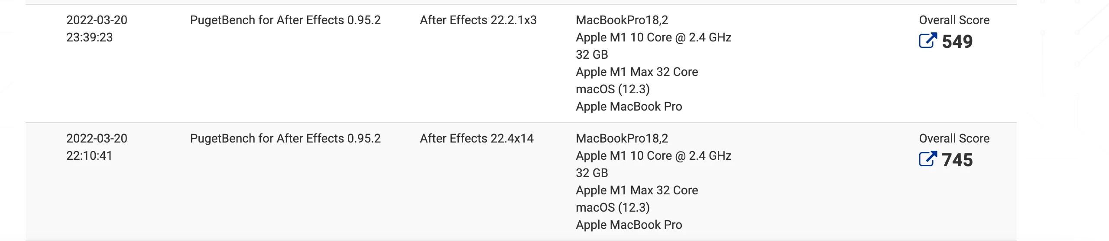Click MacBookPro18,2 in the second result row
Image resolution: width=1109 pixels, height=241 pixels.
pos(622,138)
